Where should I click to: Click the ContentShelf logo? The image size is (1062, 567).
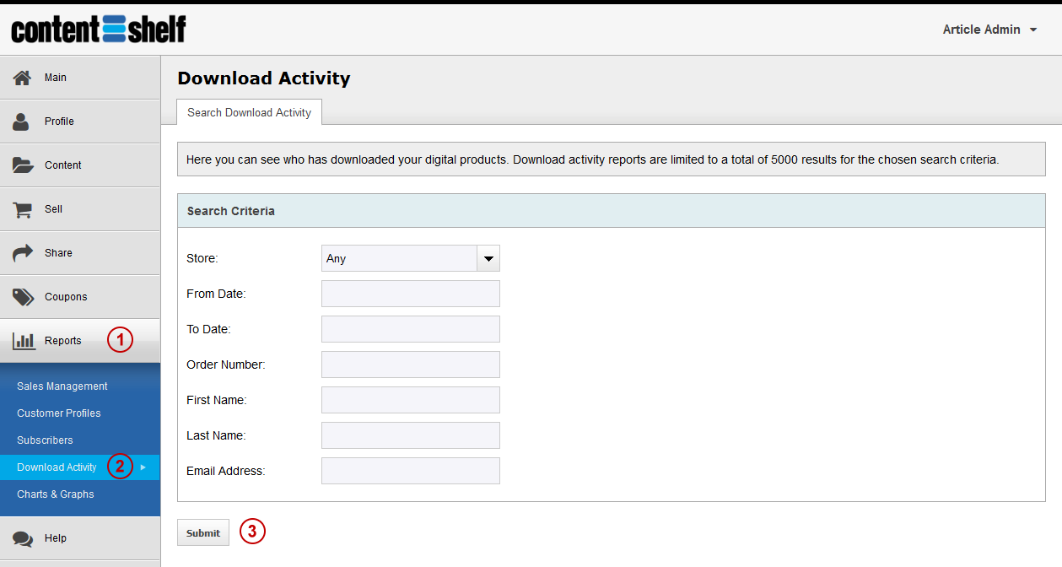99,28
